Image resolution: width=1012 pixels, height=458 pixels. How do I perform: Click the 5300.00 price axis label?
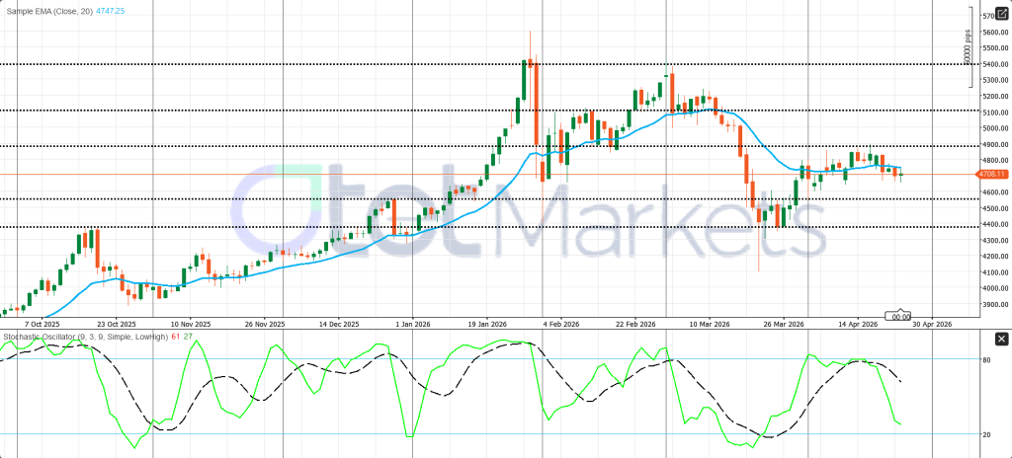994,80
